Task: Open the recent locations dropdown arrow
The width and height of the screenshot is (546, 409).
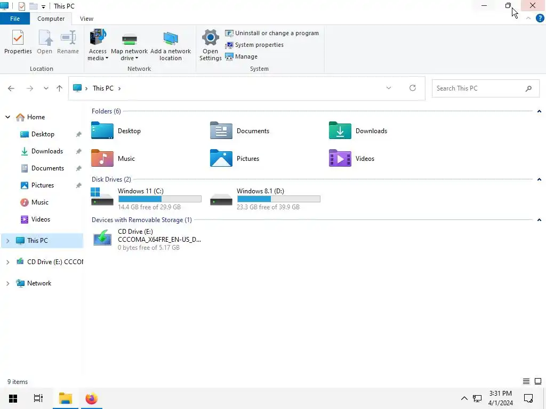Action: click(x=46, y=88)
